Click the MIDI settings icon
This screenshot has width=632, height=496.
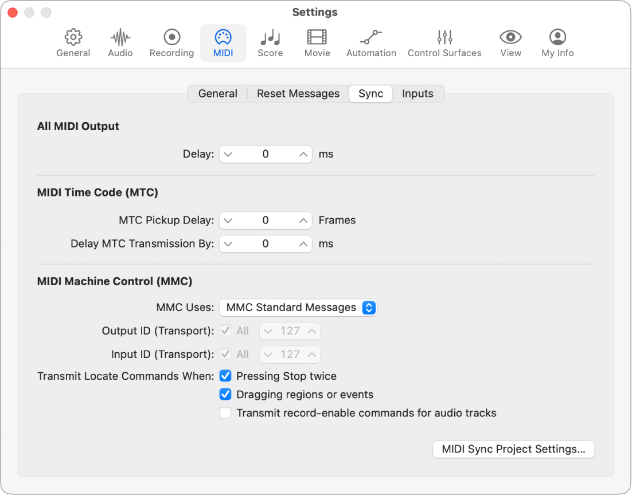[223, 42]
